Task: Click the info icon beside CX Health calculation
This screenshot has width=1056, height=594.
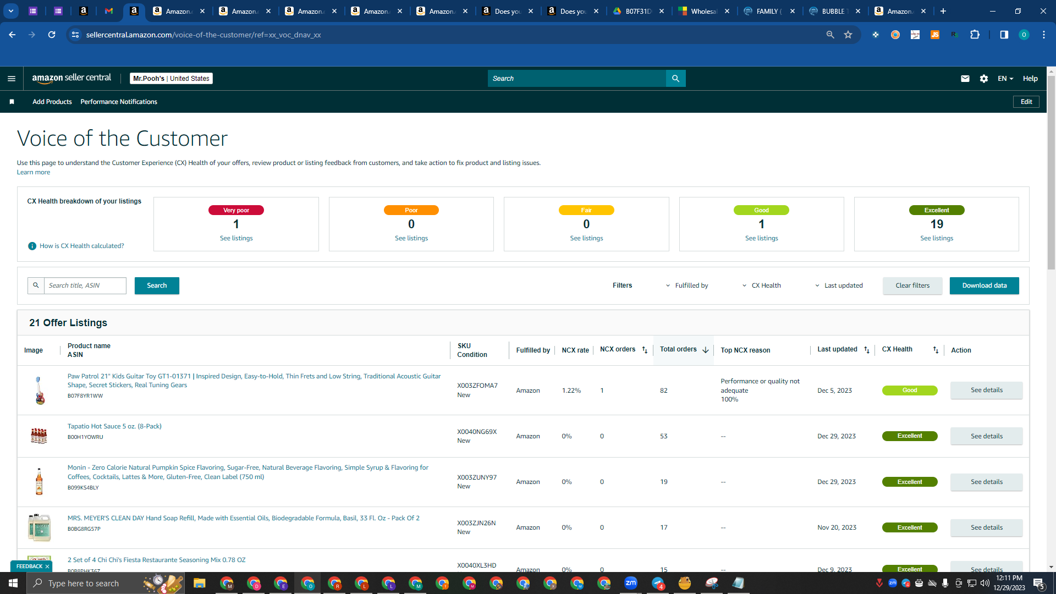Action: click(32, 246)
